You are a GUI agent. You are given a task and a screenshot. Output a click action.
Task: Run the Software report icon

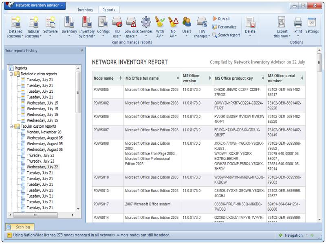(51, 22)
